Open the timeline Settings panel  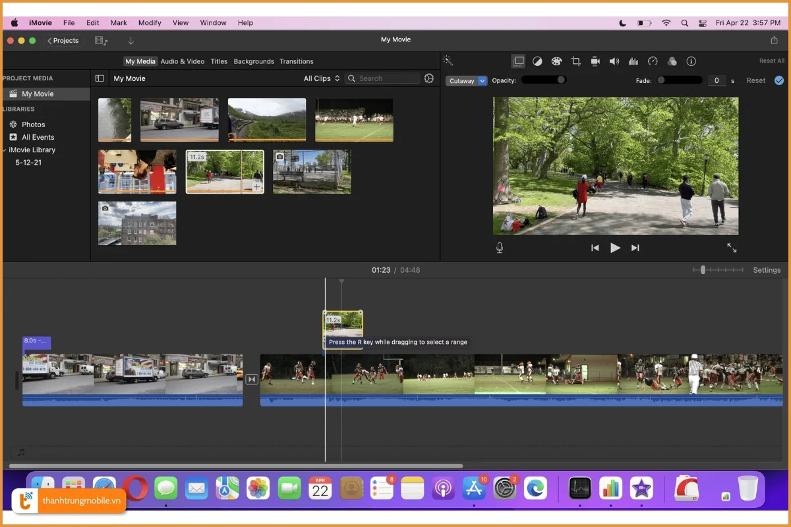point(767,269)
